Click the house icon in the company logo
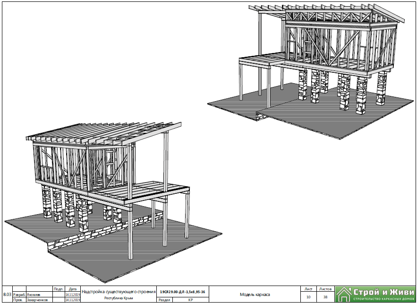Screen dimensions: 417x304 (344, 294)
